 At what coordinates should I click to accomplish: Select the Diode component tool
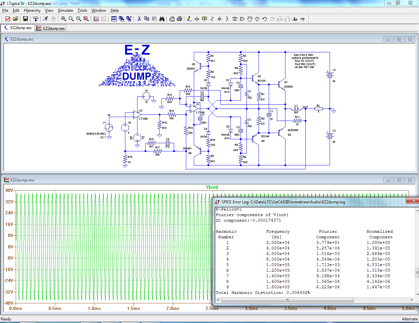coord(235,19)
